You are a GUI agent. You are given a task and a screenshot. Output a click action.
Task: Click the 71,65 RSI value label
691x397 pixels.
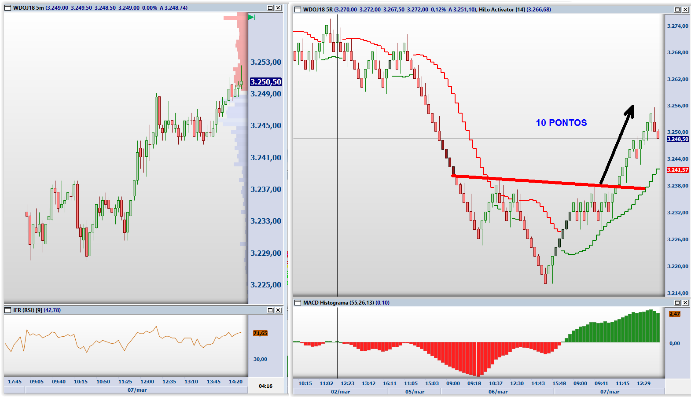[260, 333]
